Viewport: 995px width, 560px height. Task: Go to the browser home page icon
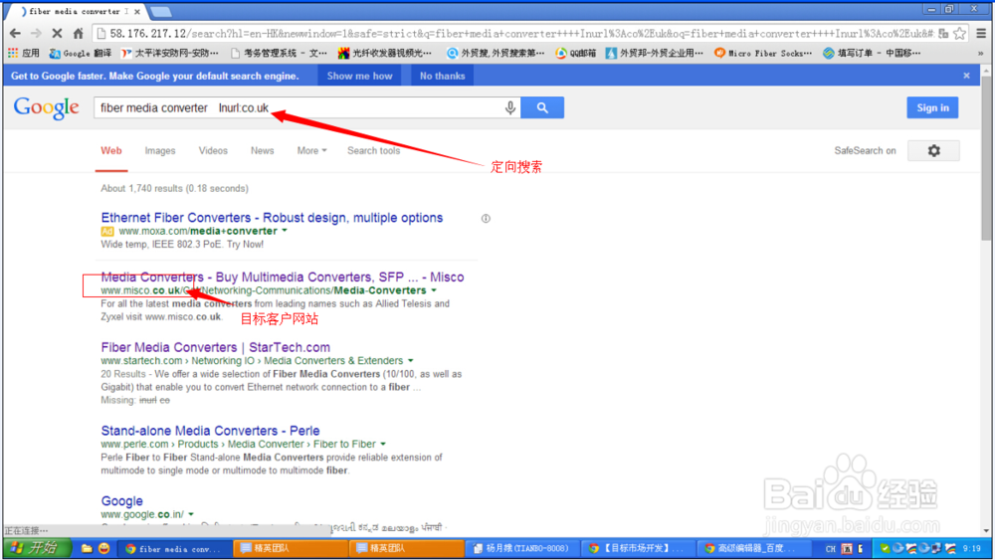click(78, 34)
